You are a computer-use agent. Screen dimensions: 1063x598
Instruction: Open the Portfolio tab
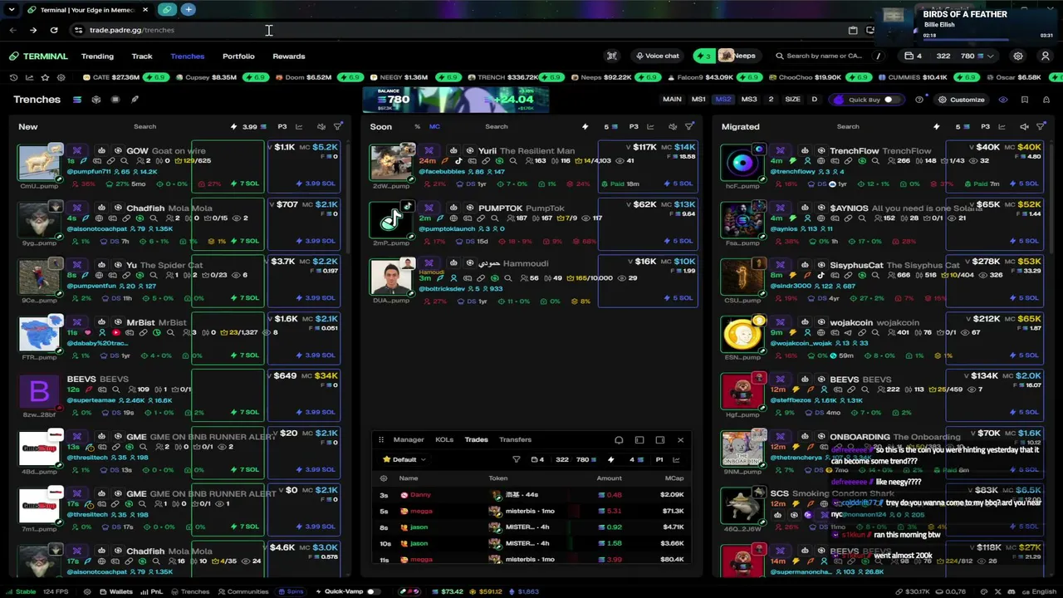point(238,56)
